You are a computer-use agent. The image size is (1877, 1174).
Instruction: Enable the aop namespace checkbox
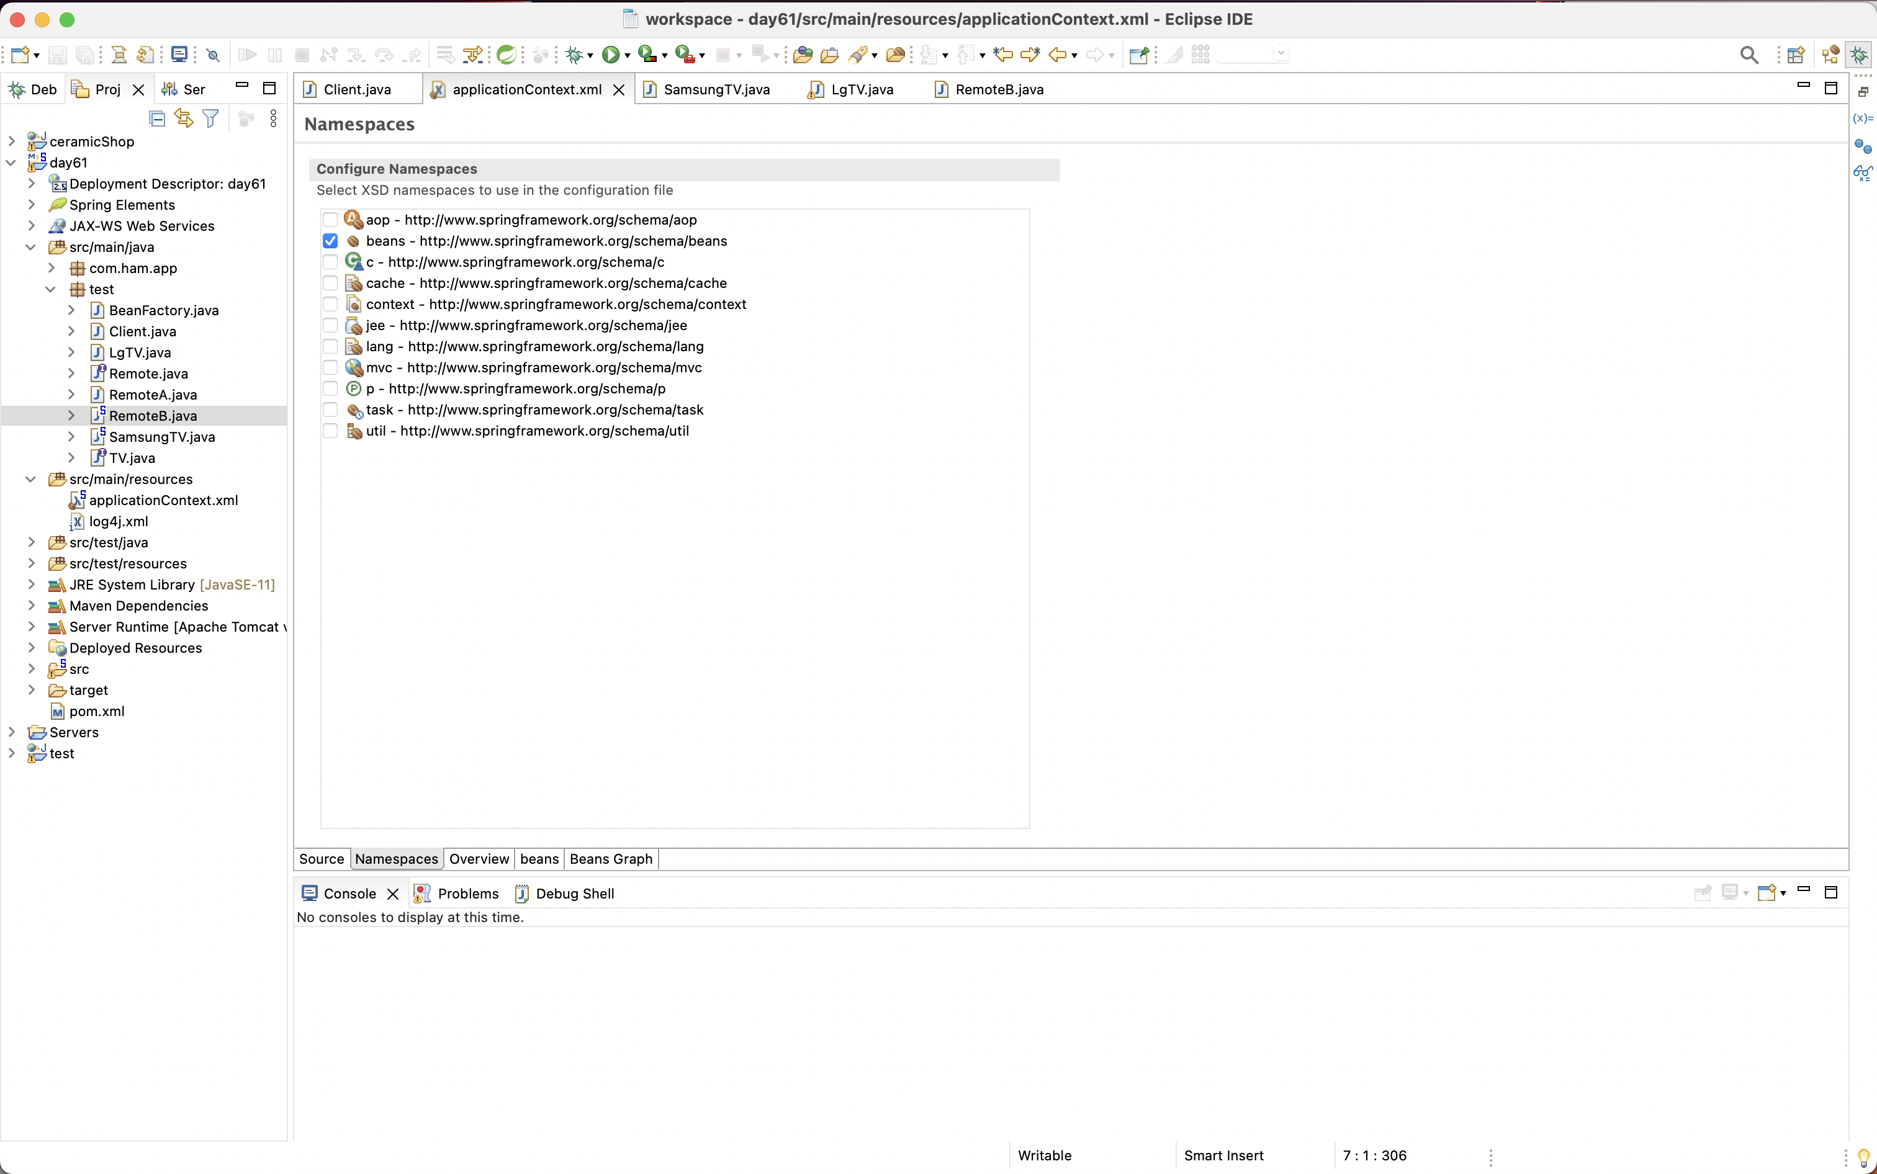[330, 220]
